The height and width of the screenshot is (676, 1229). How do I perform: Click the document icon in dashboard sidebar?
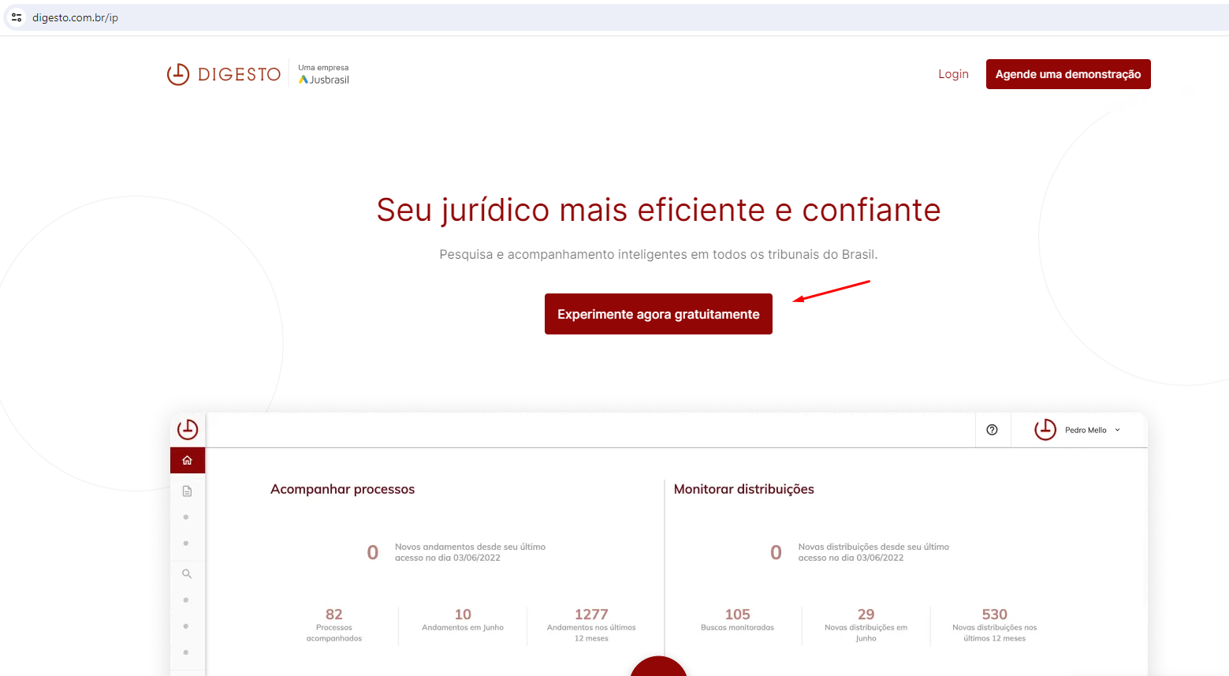tap(187, 491)
